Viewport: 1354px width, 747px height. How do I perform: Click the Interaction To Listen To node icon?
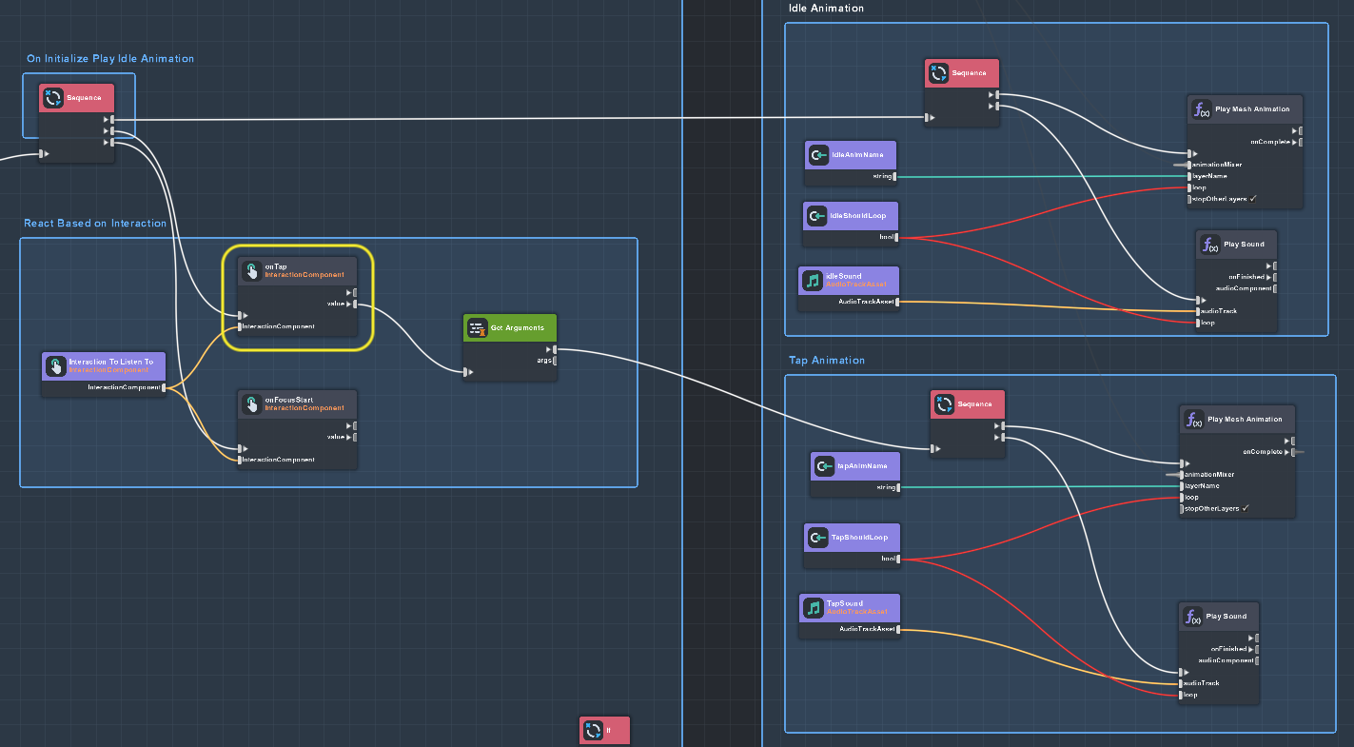coord(55,366)
